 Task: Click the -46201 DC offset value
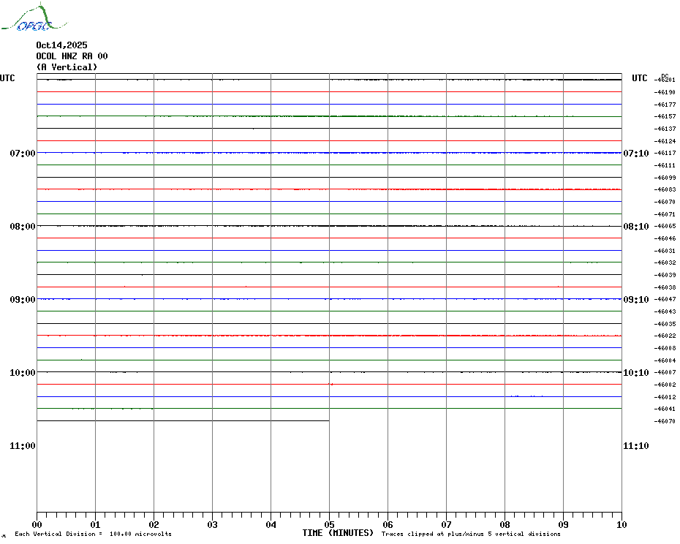coord(665,80)
